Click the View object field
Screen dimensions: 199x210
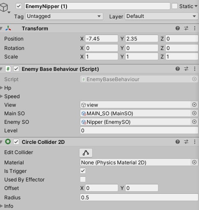(x=139, y=105)
